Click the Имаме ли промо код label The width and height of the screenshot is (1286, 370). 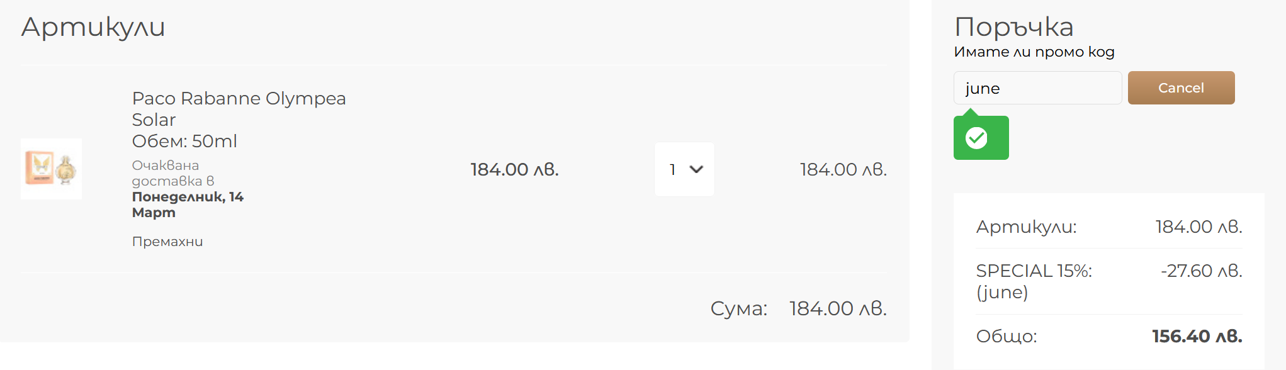click(x=1034, y=52)
